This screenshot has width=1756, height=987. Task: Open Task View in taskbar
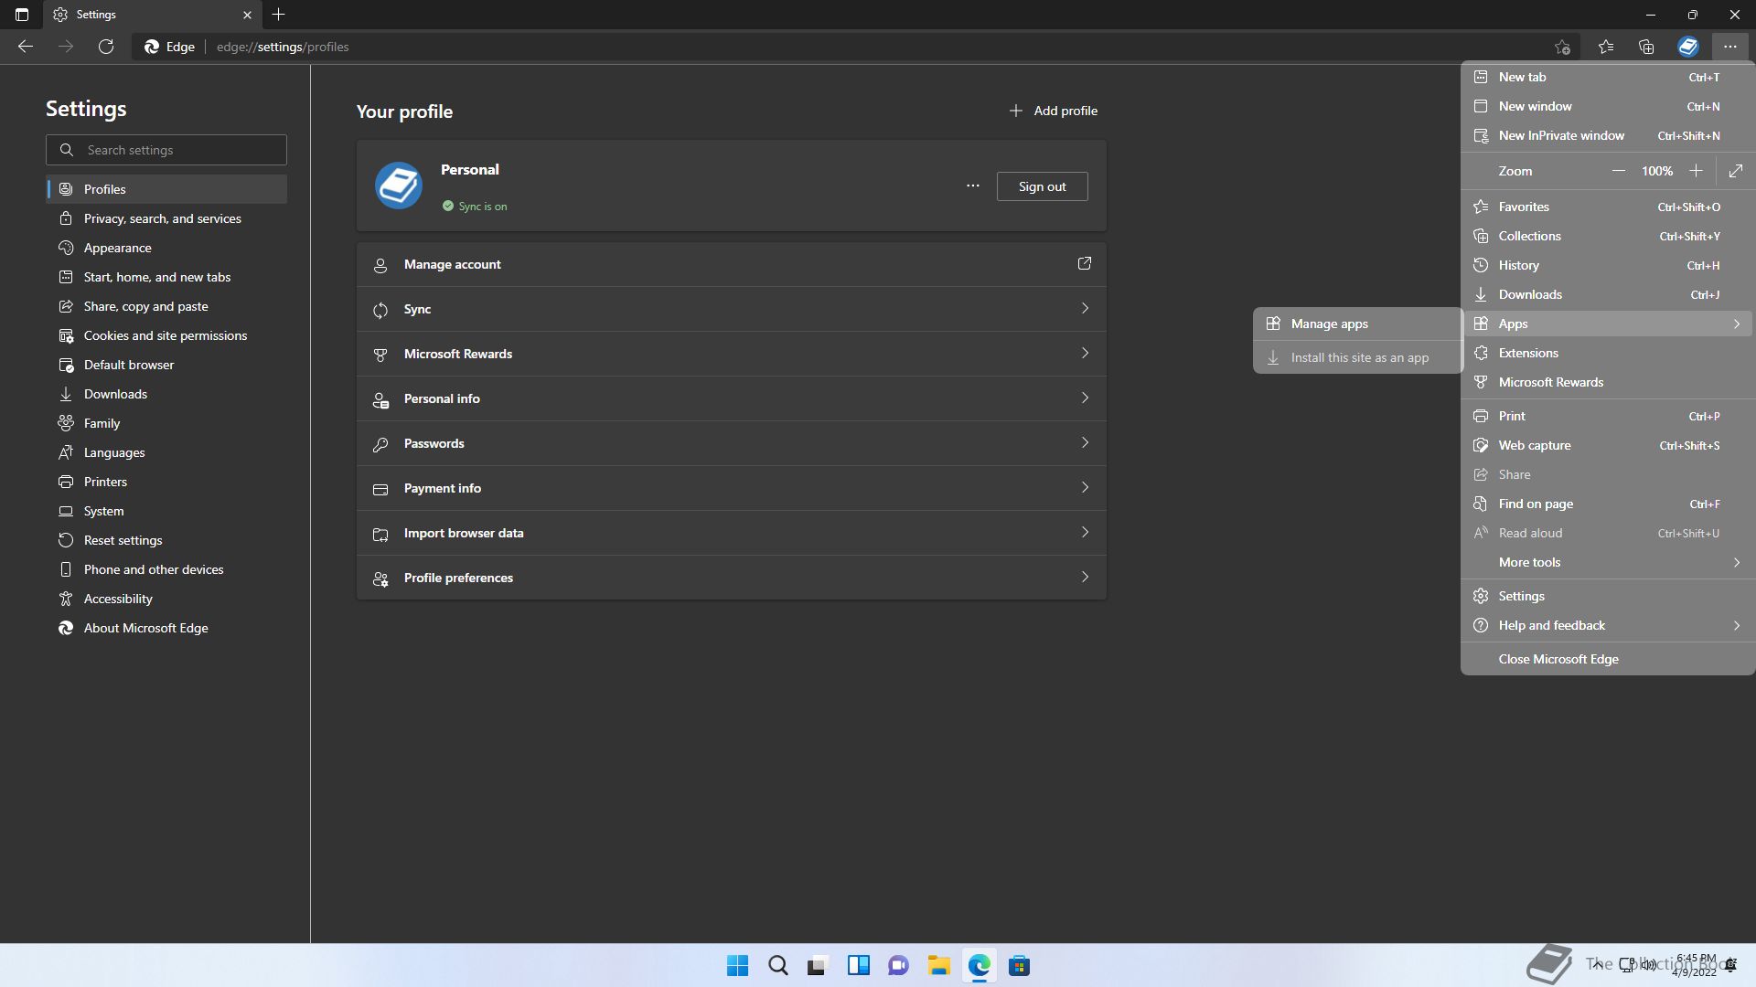point(818,966)
